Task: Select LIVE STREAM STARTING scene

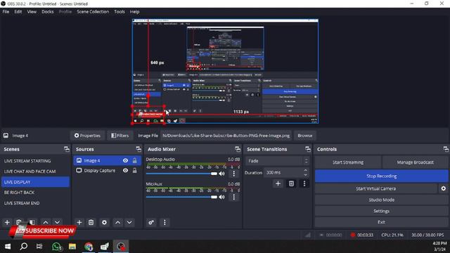Action: 35,161
